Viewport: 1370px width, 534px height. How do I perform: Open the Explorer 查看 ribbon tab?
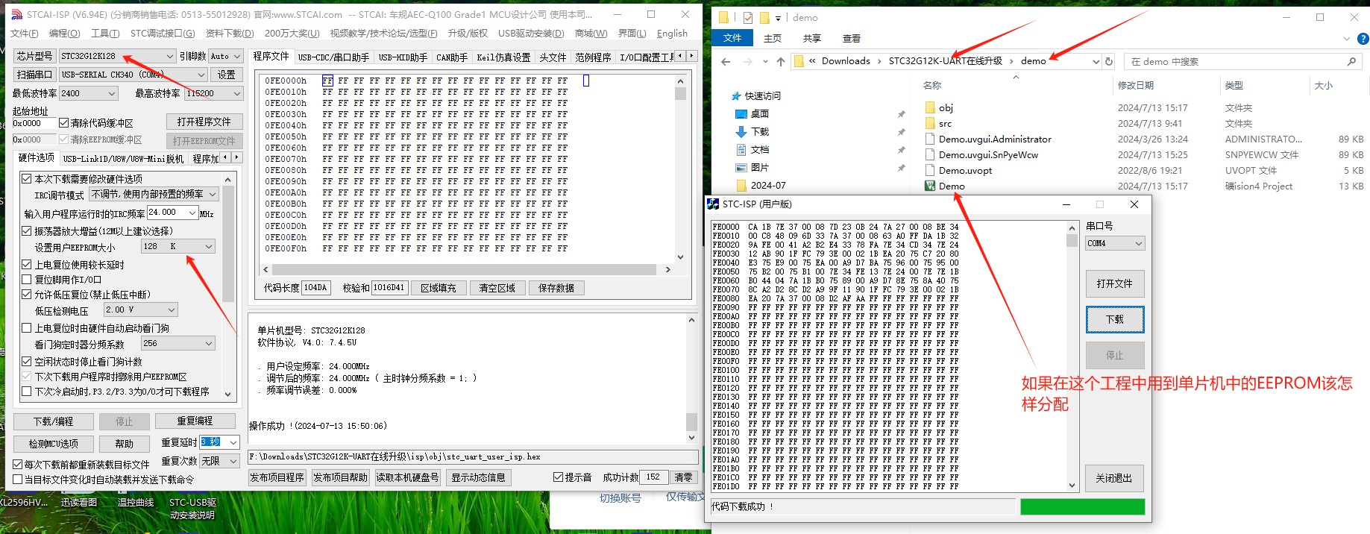click(x=851, y=38)
